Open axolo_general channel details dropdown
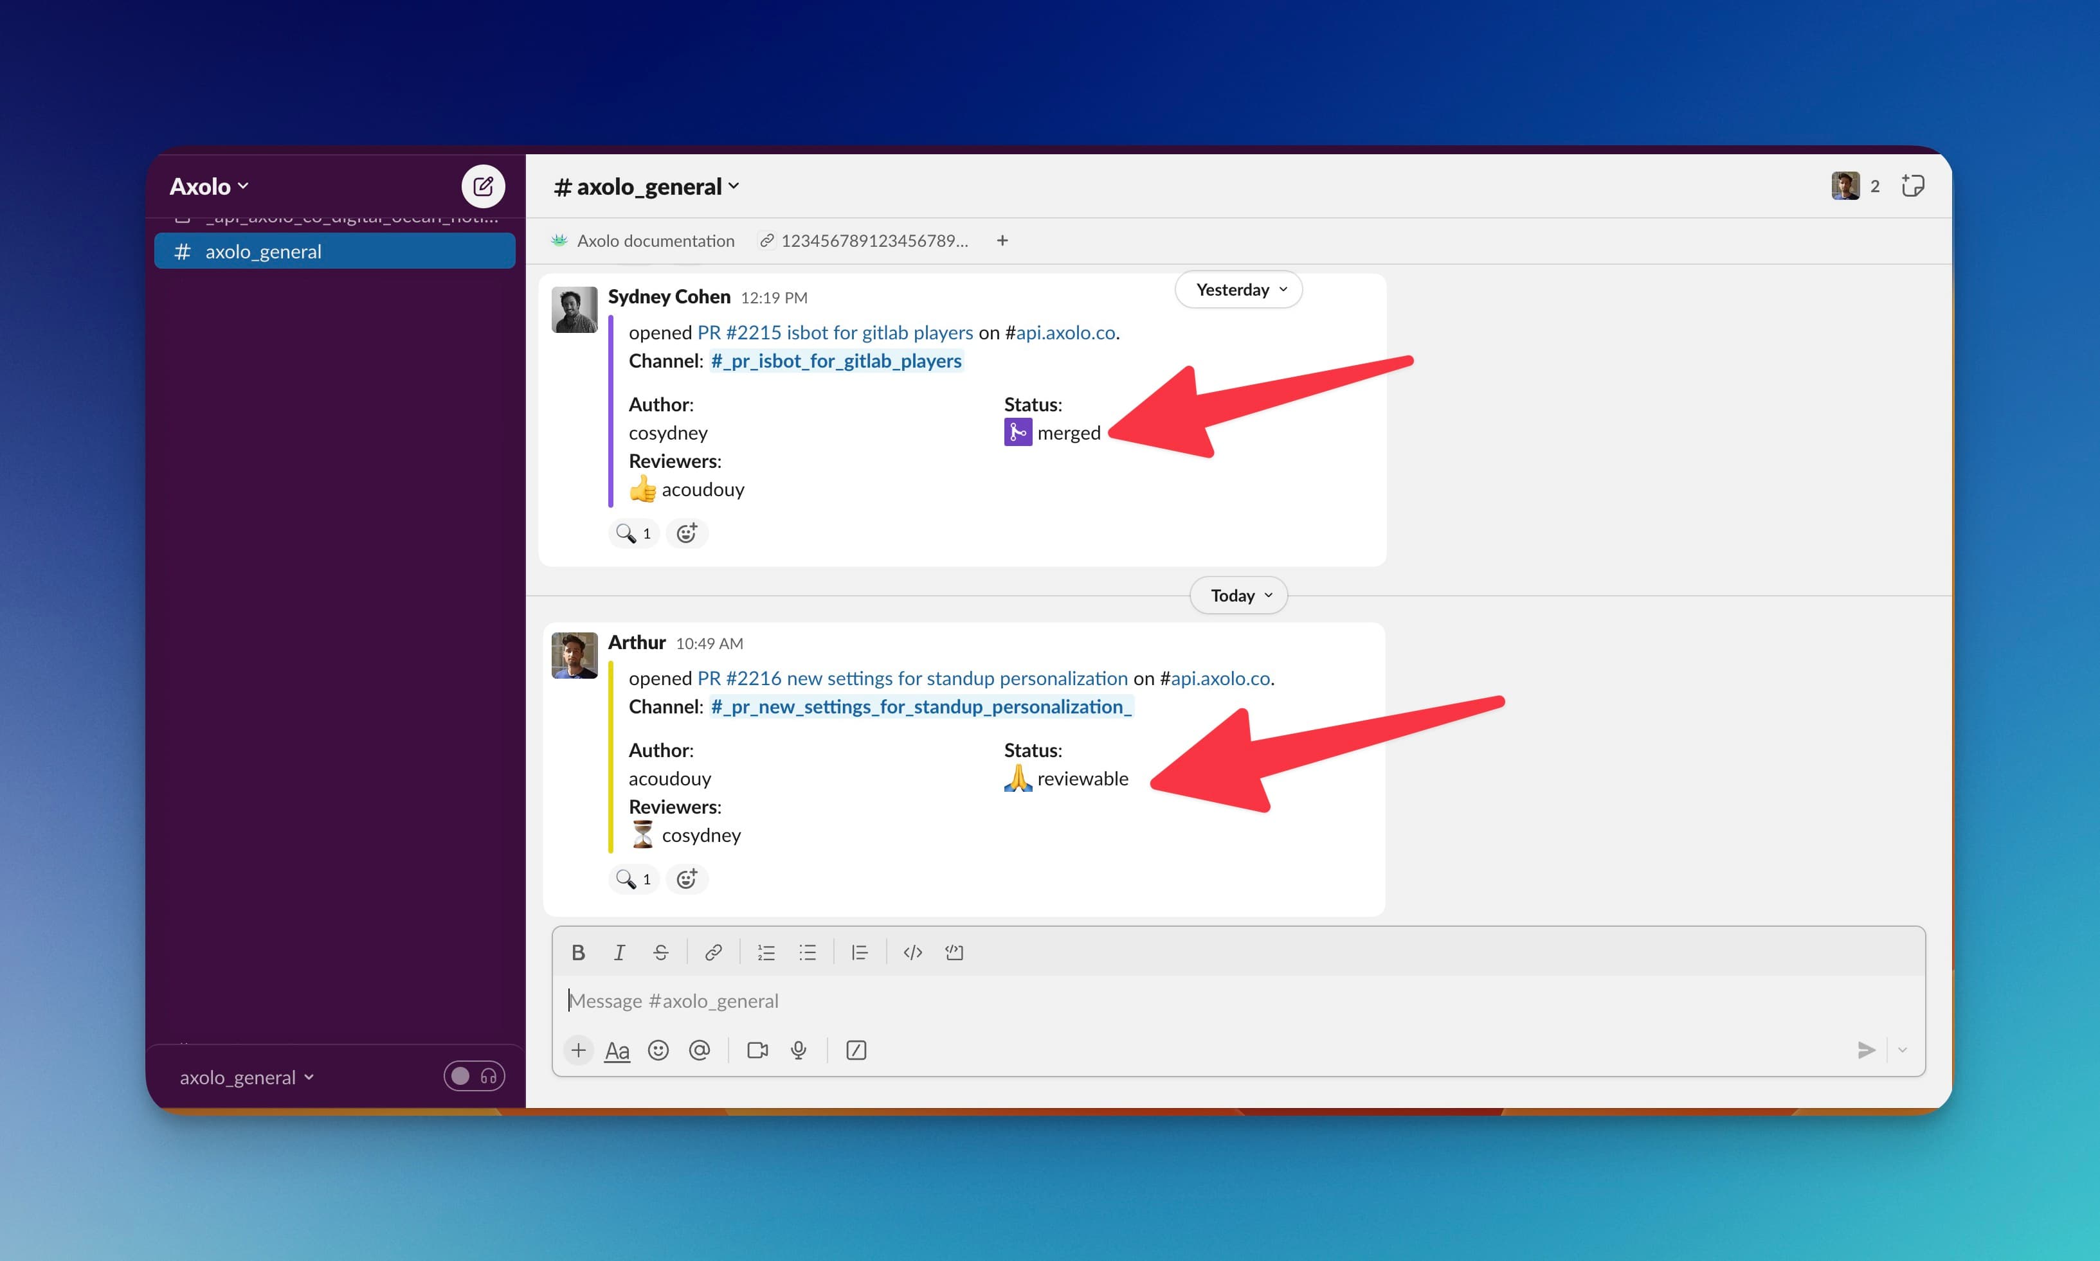 (647, 186)
